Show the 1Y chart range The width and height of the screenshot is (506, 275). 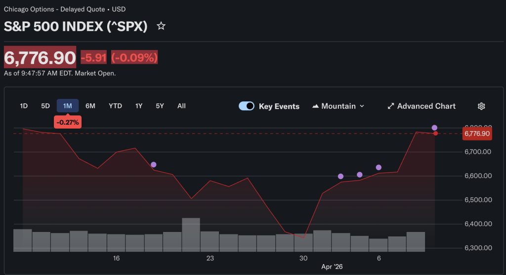139,106
